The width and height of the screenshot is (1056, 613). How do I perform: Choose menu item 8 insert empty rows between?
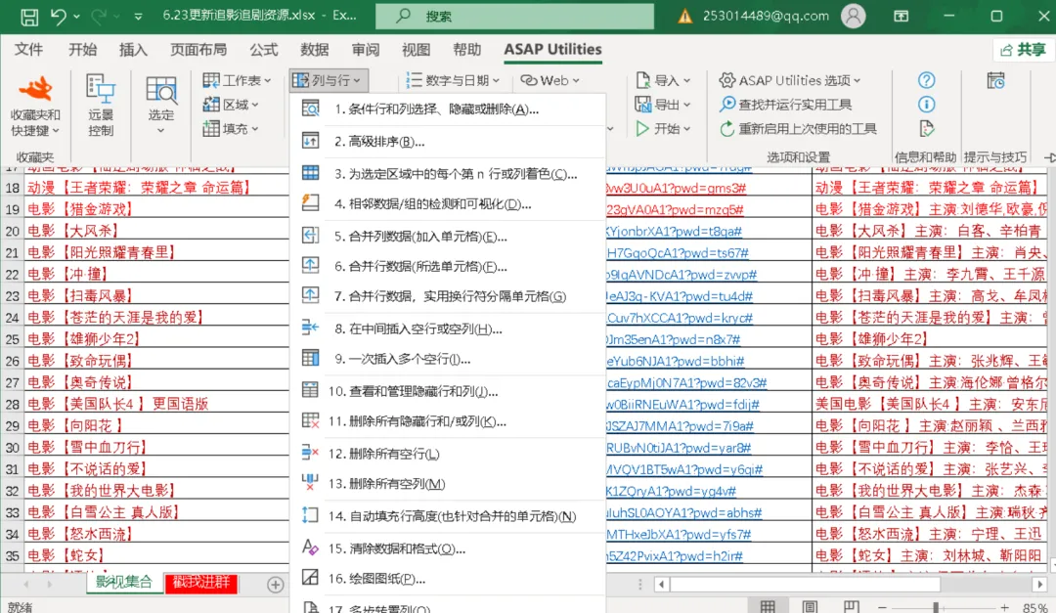point(448,328)
